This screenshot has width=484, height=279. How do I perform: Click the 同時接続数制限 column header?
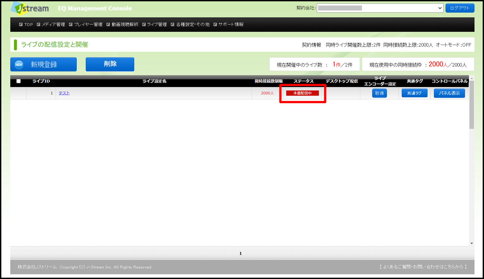[269, 81]
